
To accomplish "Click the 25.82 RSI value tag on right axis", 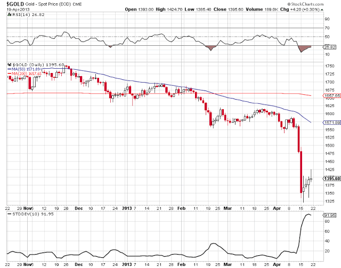I will (x=330, y=47).
